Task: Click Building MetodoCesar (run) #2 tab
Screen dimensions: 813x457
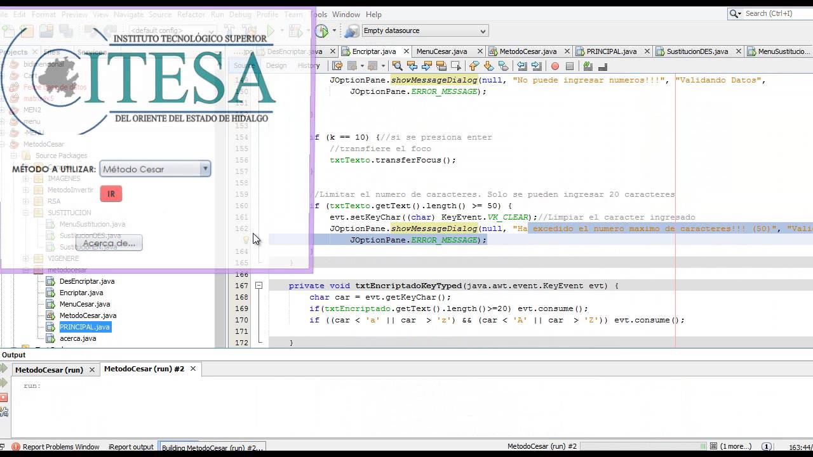Action: [212, 447]
